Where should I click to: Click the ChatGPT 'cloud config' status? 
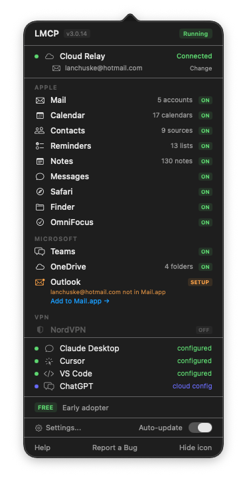point(193,386)
